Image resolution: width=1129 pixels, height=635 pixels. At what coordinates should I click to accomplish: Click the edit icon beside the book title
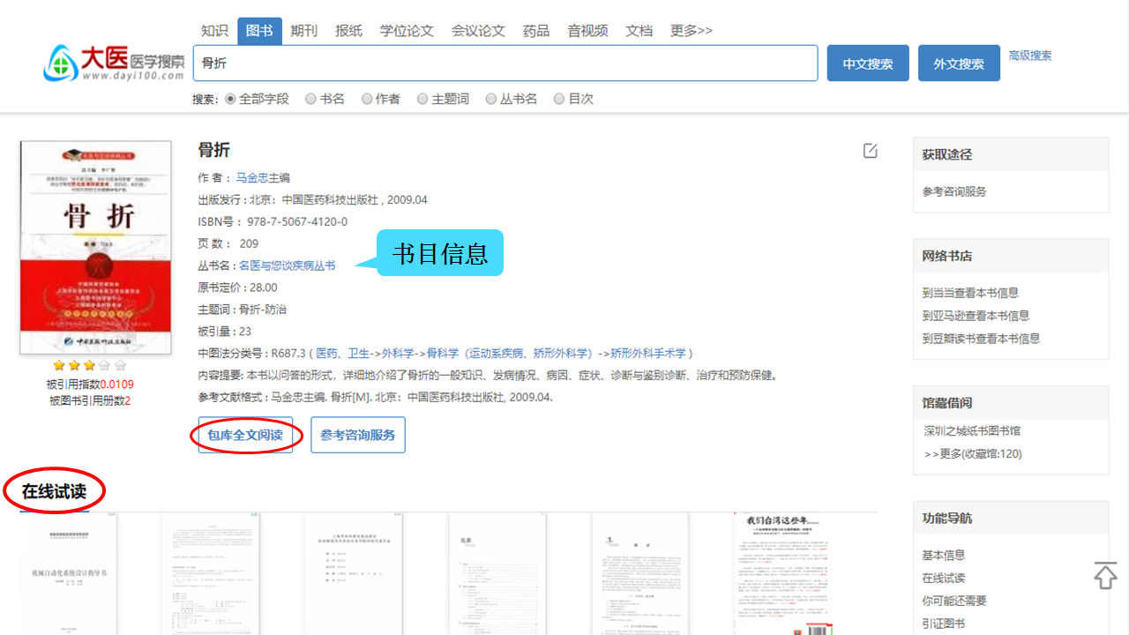point(871,151)
